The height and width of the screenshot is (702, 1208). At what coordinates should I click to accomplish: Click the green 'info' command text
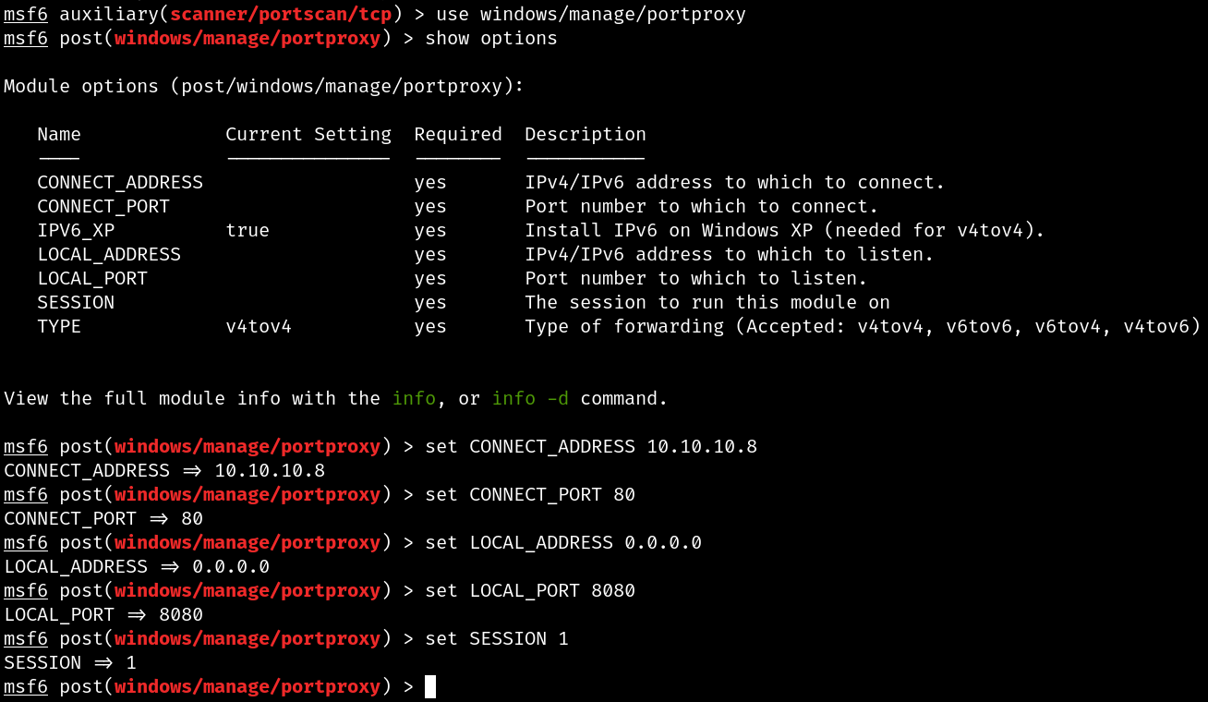(414, 398)
